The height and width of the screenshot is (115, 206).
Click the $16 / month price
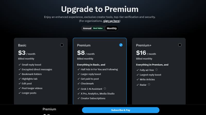[x=146, y=53]
